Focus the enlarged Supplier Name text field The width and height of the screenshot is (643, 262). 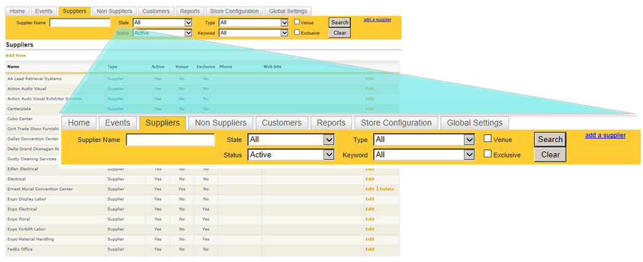(x=170, y=140)
